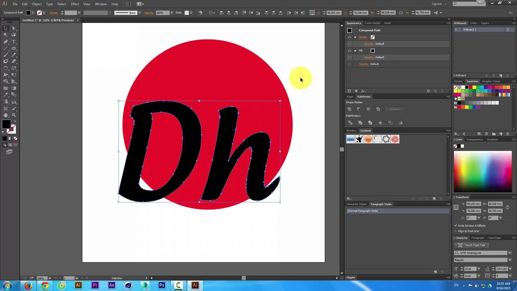Select the Pen tool
Screen dimensions: 517x291
tap(5, 42)
